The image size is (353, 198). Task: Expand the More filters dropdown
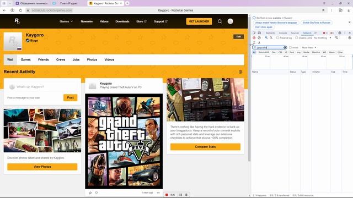click(x=309, y=48)
